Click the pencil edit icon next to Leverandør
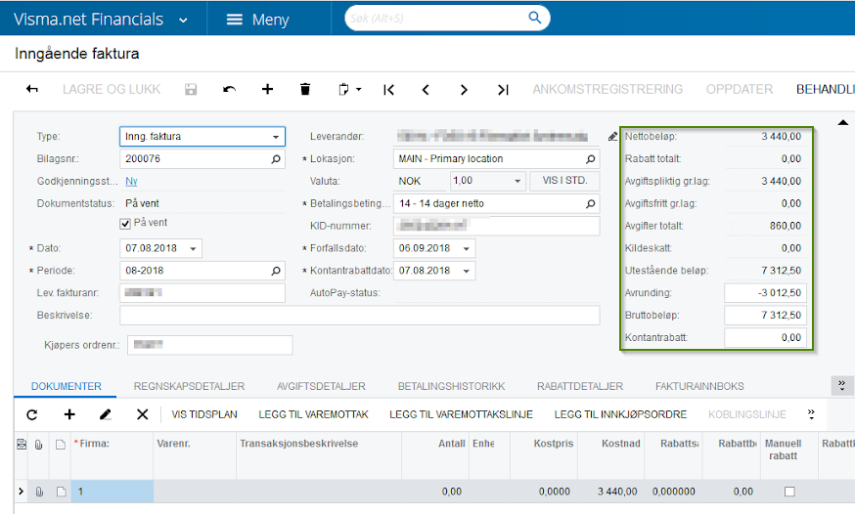Screen dimensions: 855x514 (612, 137)
